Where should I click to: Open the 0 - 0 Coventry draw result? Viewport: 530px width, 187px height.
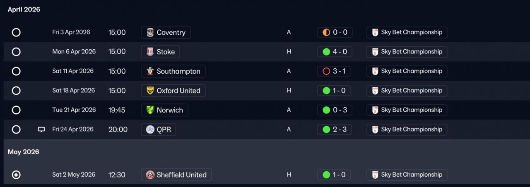click(335, 32)
